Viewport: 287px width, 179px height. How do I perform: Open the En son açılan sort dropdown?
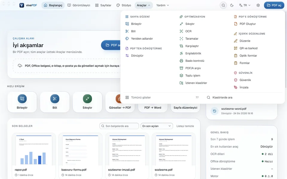157,126
